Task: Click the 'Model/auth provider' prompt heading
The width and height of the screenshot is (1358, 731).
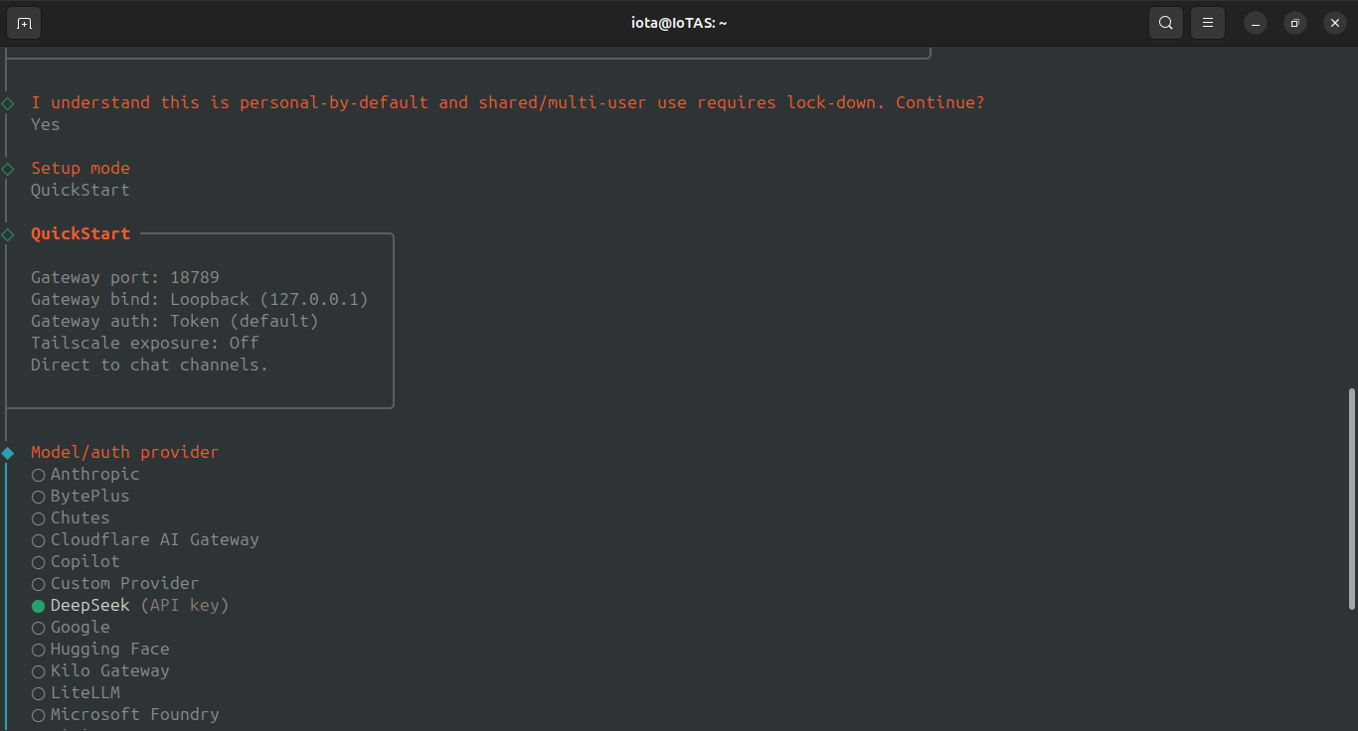Action: tap(125, 452)
